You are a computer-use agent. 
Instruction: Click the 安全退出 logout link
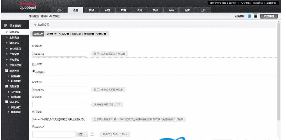246,3
